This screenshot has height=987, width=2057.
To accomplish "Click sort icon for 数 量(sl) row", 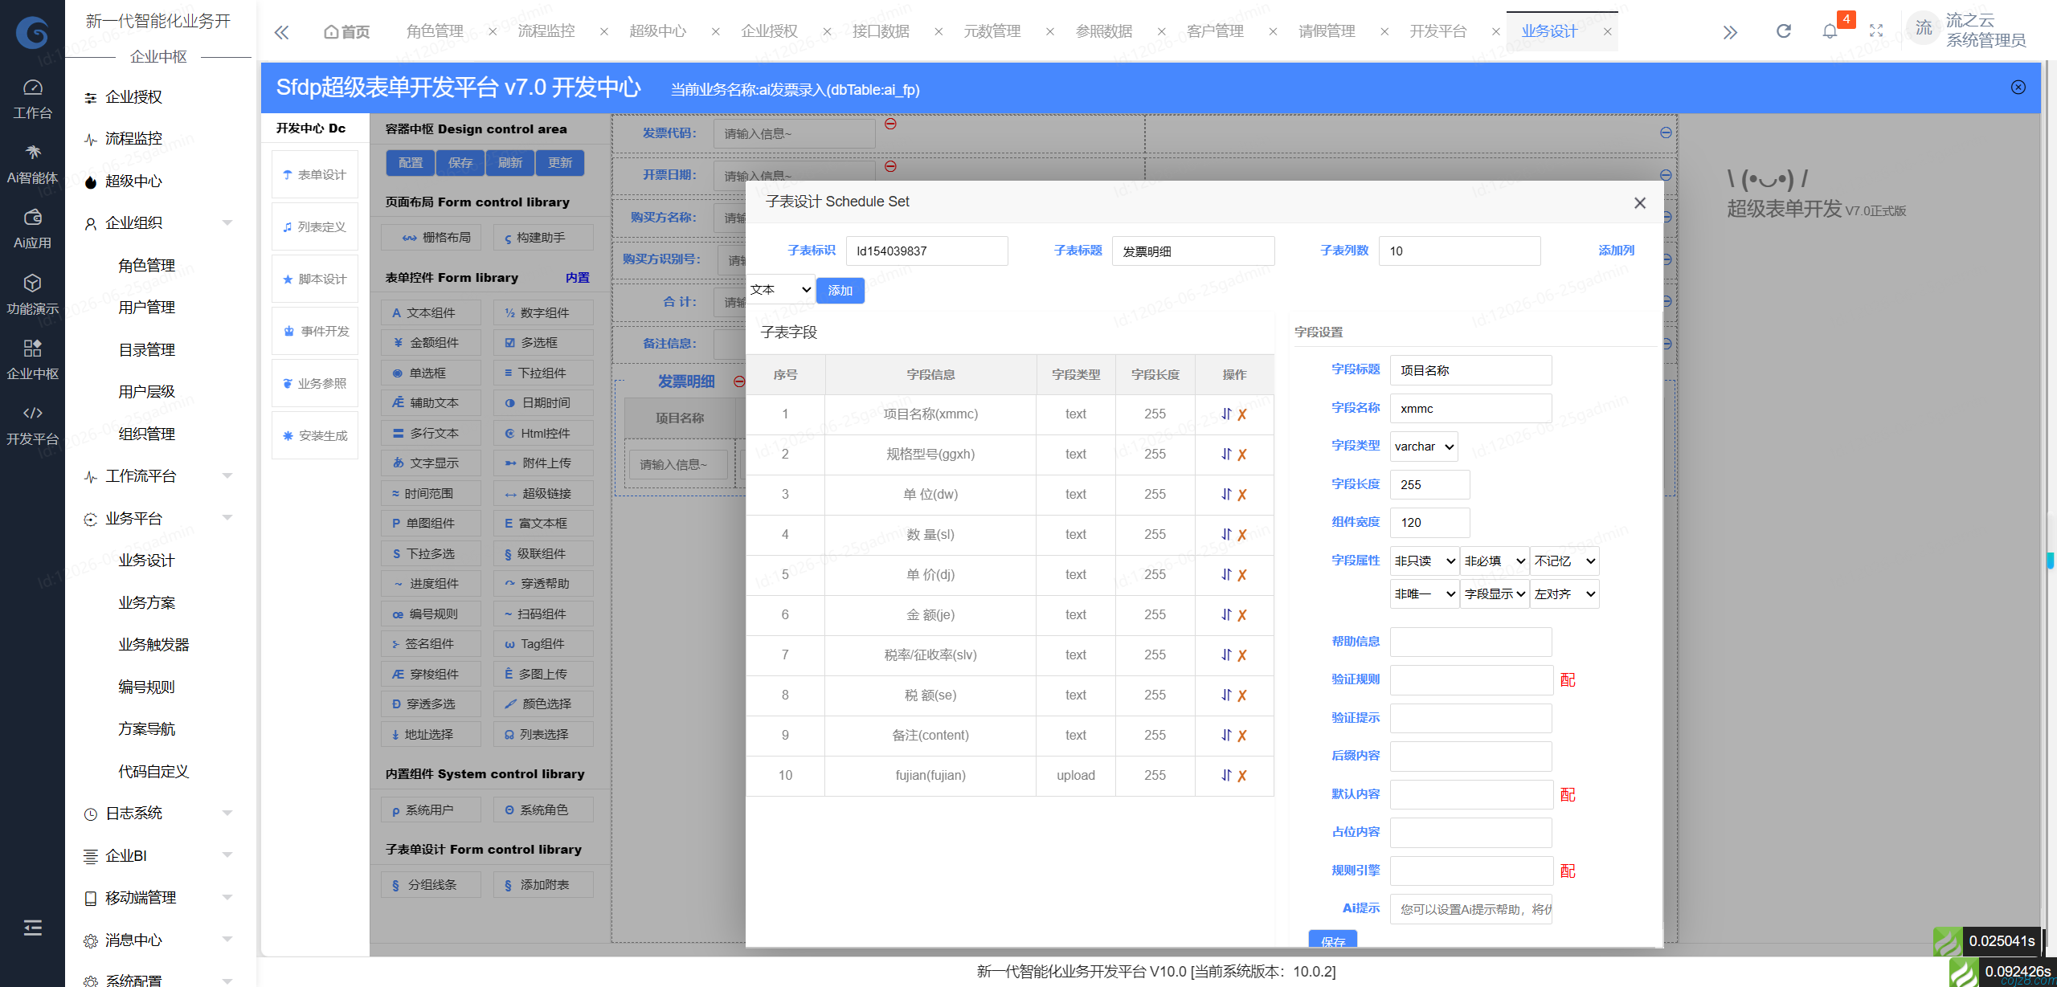I will (x=1226, y=534).
